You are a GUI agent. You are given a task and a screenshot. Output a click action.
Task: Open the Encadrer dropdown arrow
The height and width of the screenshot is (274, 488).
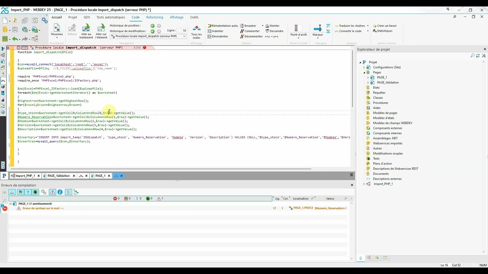(262, 26)
